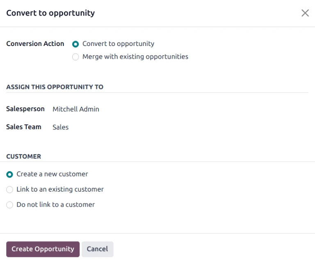Click the Conversion Action label
315x263 pixels.
click(35, 44)
